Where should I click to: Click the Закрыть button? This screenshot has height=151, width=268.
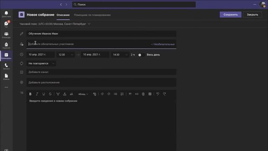point(253,15)
